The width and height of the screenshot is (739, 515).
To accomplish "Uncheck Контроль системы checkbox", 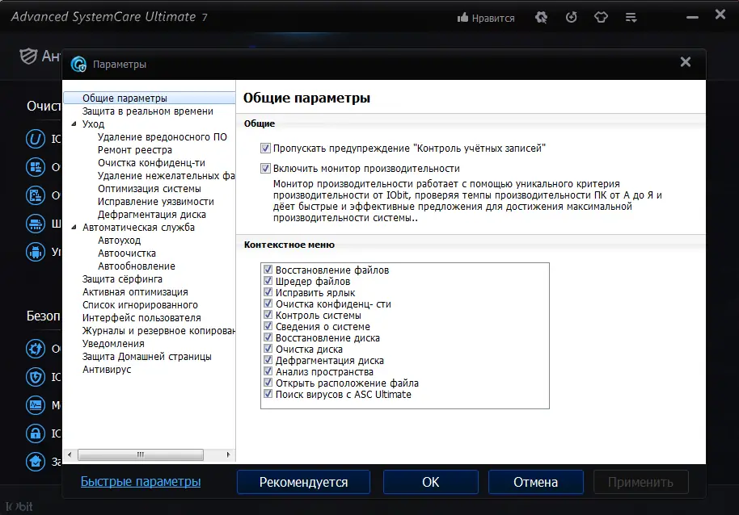I will click(268, 315).
